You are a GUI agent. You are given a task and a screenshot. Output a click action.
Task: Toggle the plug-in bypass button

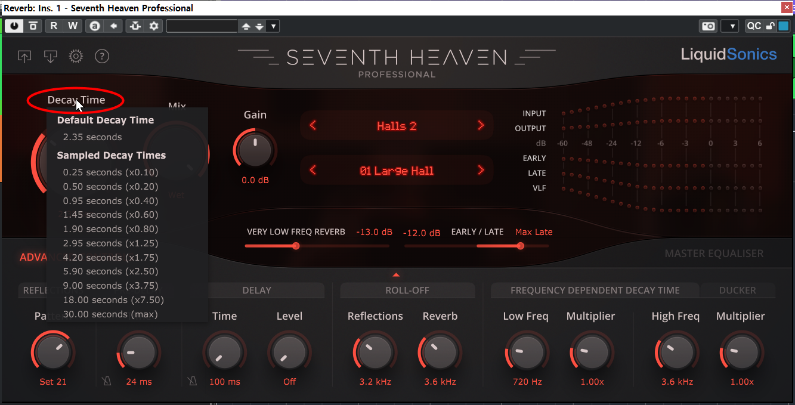tap(33, 26)
